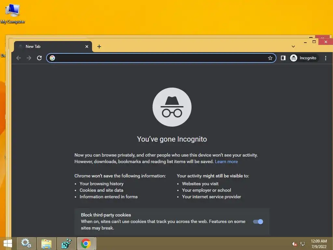This screenshot has width=333, height=250.
Task: Click the Incognito profile button
Action: pos(303,58)
